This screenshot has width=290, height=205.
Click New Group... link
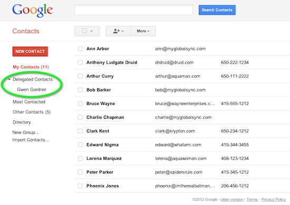coord(26,132)
